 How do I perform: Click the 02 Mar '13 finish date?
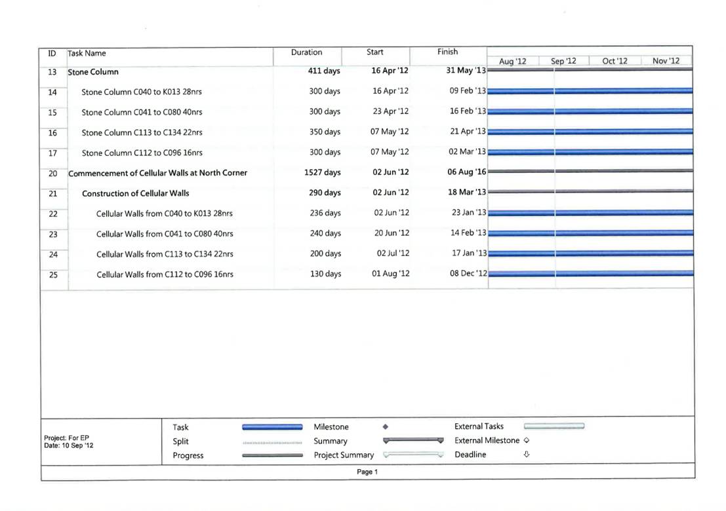[x=467, y=151]
